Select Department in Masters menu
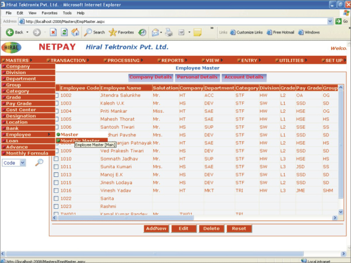 (28, 79)
